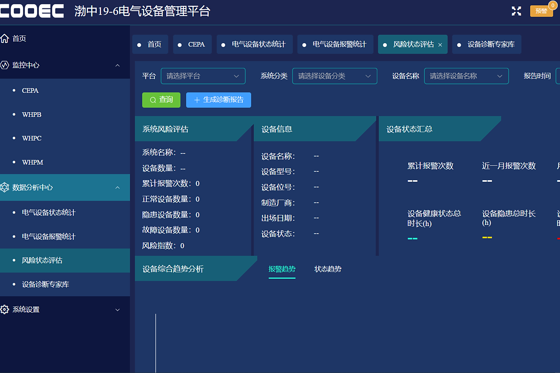Close the 风险状态评估 tab
560x373 pixels.
point(440,44)
